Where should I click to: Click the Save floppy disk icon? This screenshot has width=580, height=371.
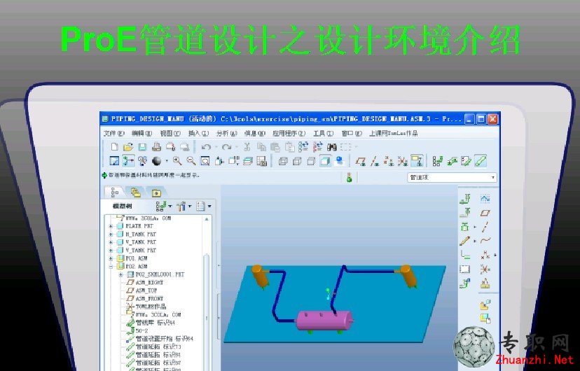coord(142,147)
